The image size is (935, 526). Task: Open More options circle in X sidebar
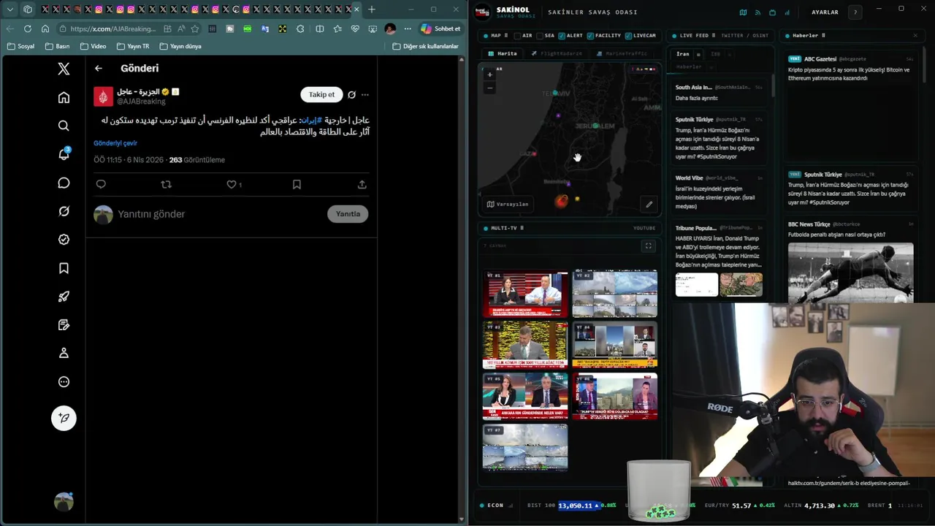pos(64,381)
